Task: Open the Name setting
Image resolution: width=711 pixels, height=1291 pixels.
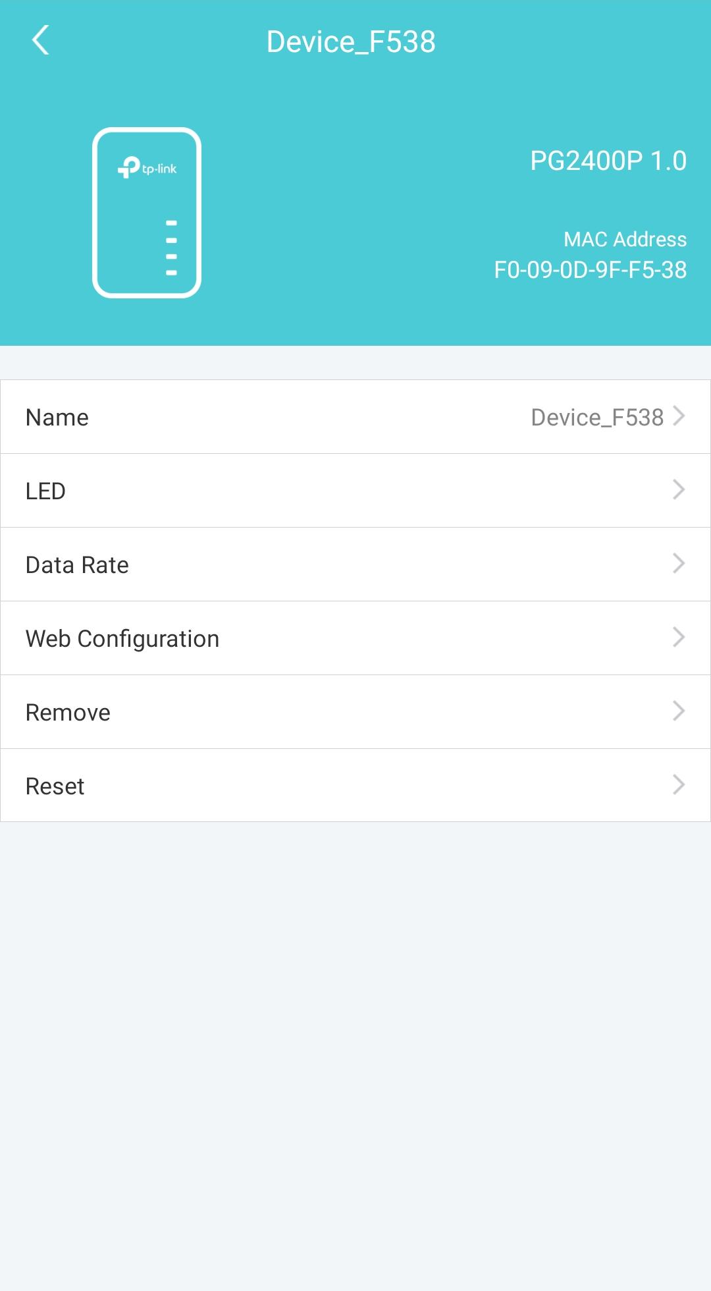Action: pyautogui.click(x=355, y=417)
